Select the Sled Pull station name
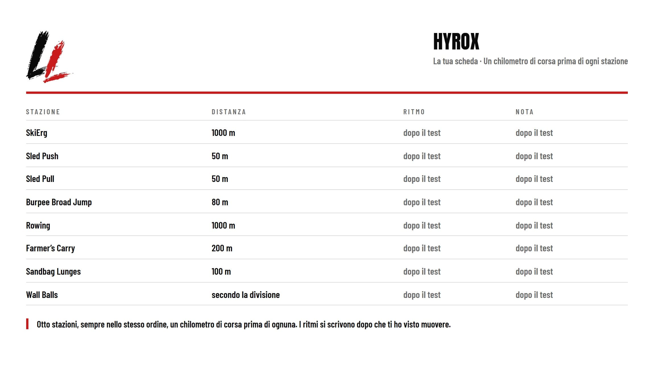Screen dimensions: 654x373 [x=40, y=179]
